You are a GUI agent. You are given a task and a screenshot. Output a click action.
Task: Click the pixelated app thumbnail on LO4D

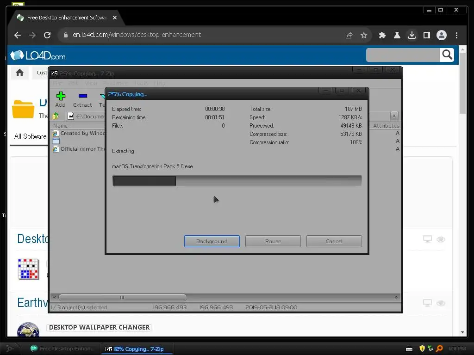[28, 269]
